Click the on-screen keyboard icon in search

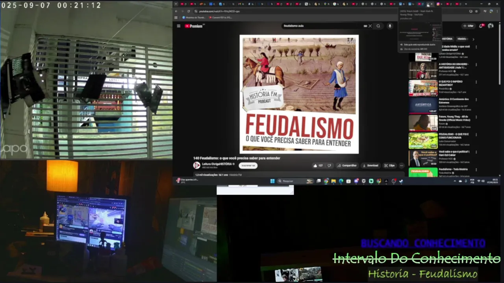click(365, 26)
